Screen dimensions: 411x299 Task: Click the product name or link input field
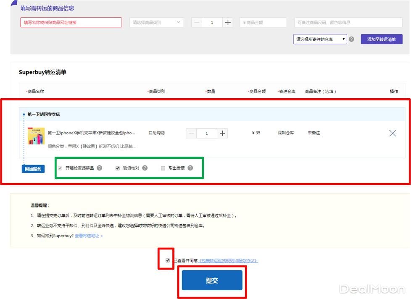coord(71,22)
